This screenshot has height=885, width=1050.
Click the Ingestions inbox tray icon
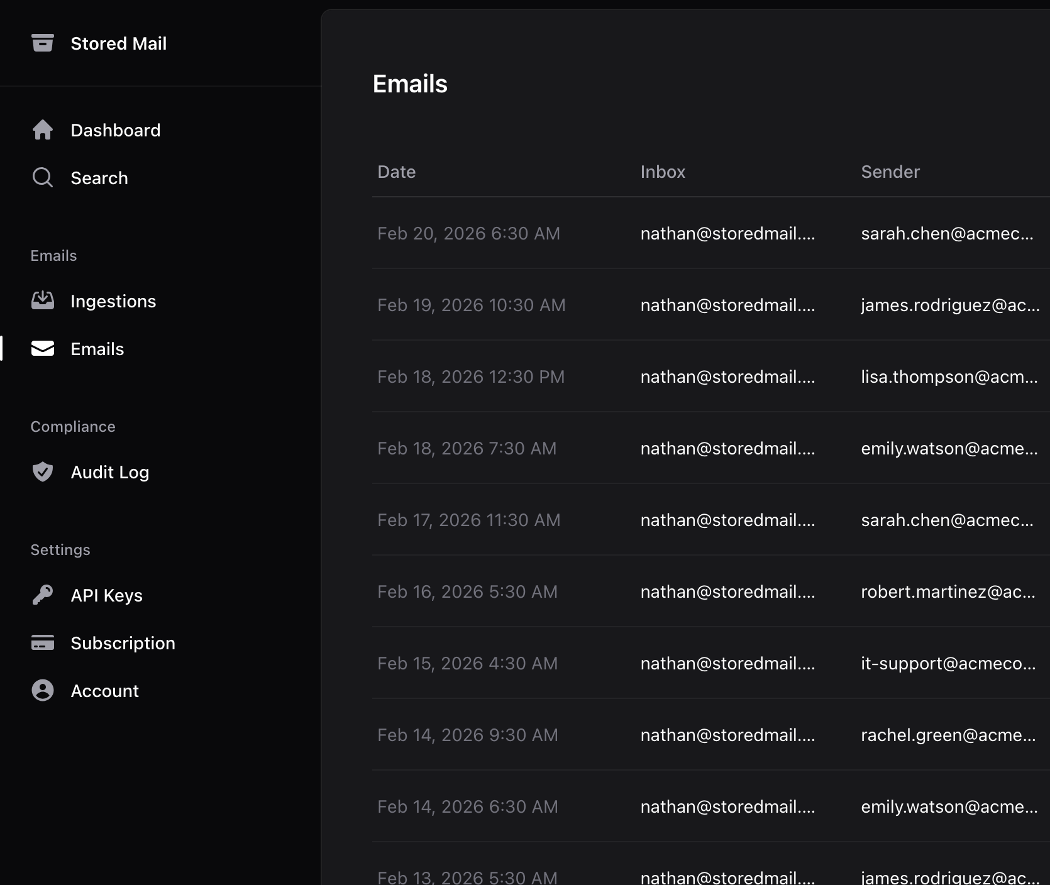[42, 301]
